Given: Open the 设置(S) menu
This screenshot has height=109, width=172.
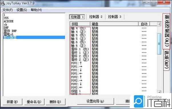Looking at the screenshot, I should tap(22, 10).
